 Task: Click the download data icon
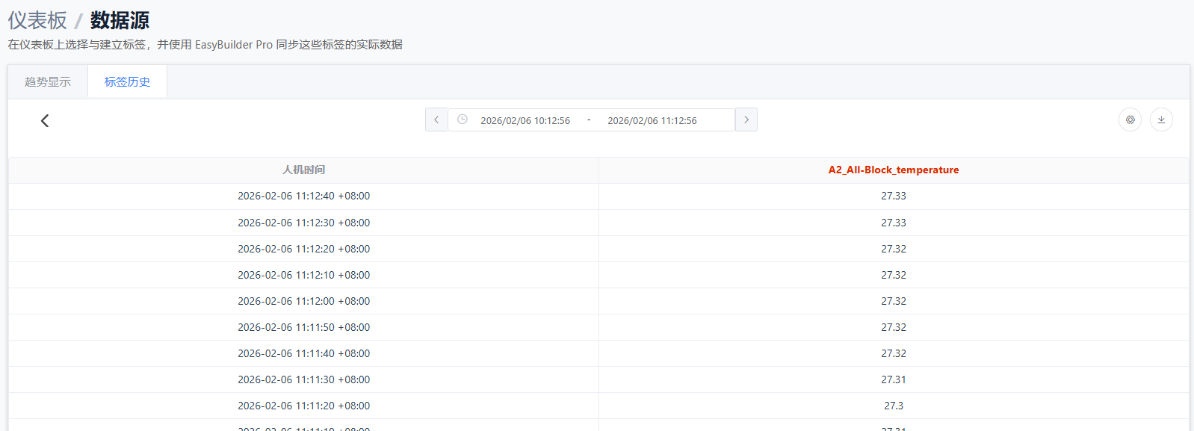[1161, 120]
